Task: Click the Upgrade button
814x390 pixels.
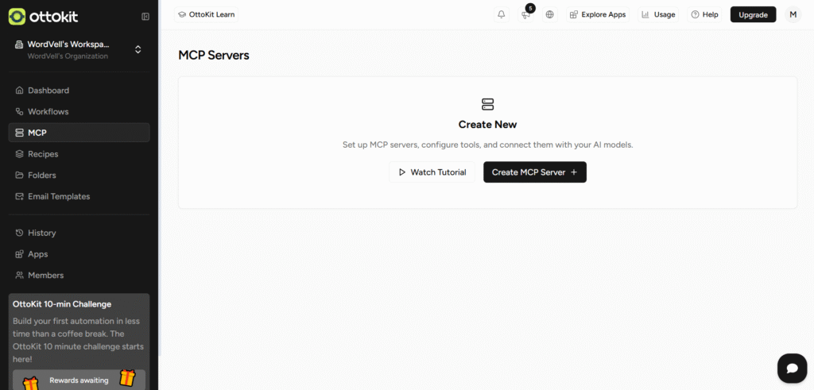Action: [754, 14]
